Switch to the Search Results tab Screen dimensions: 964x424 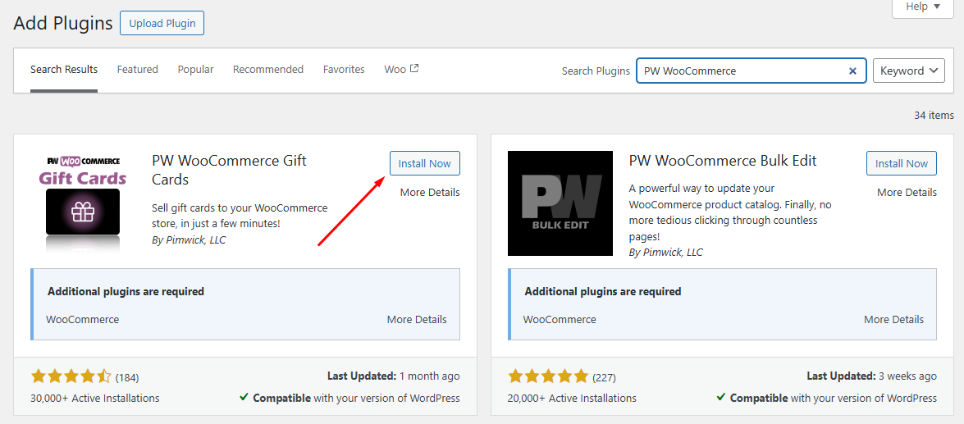tap(64, 70)
